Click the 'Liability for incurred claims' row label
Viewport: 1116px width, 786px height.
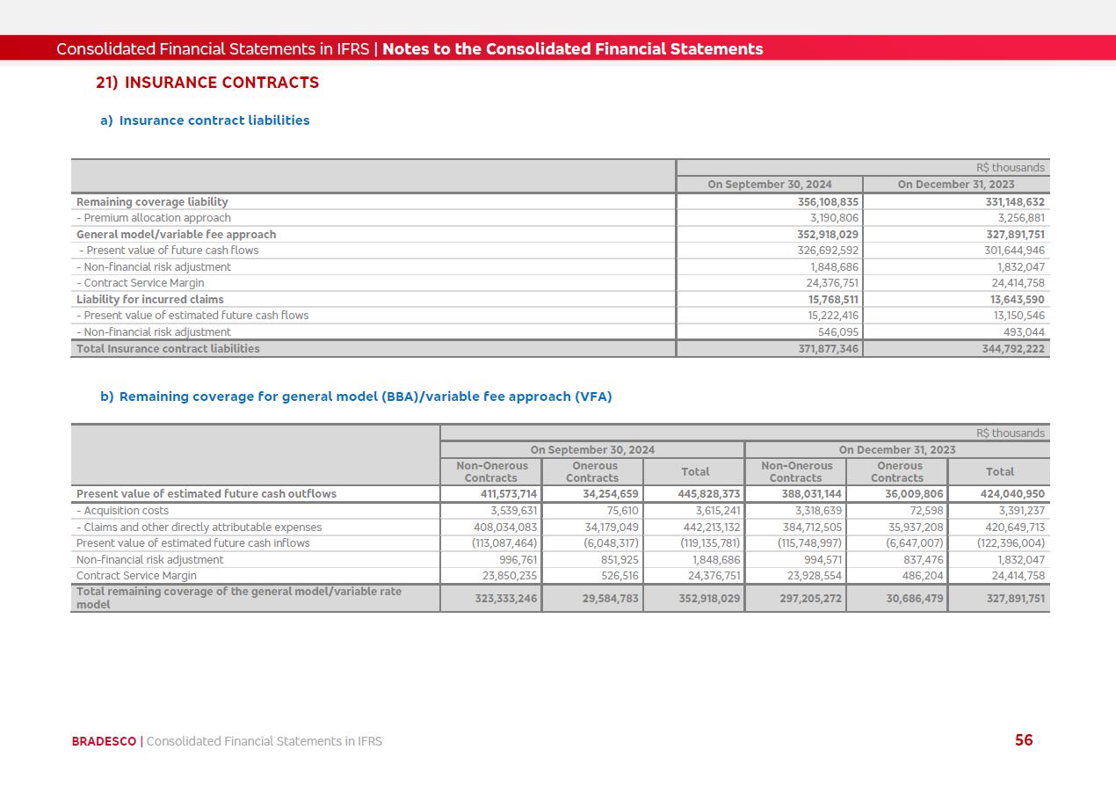point(150,300)
